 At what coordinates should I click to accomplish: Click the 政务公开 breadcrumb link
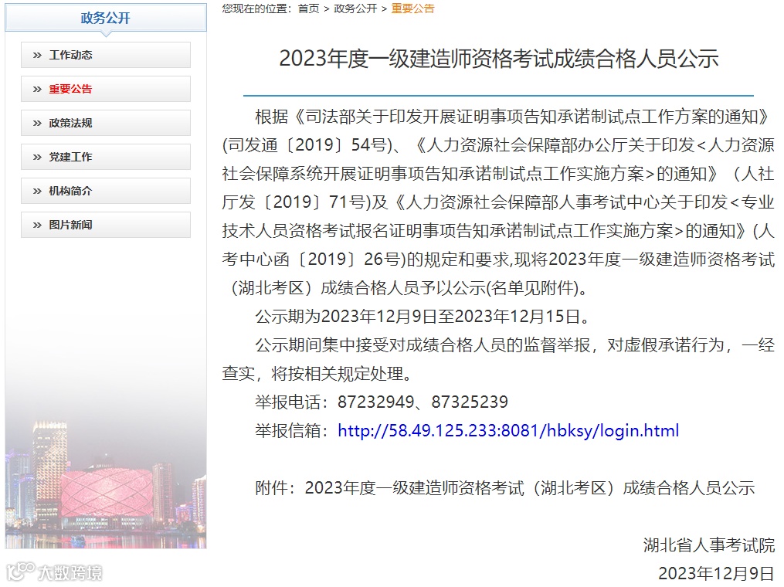[355, 8]
